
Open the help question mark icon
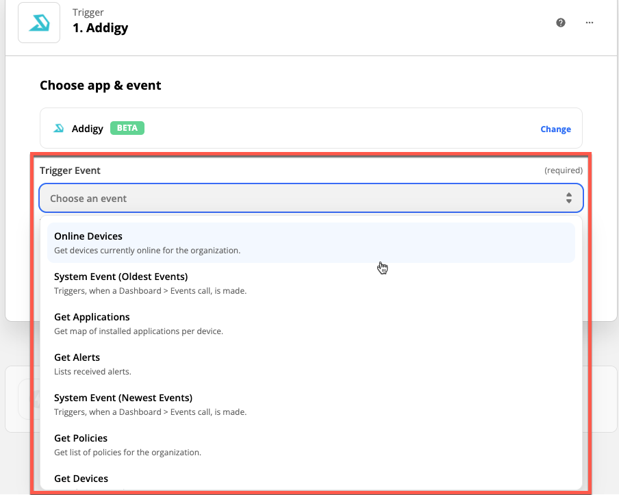pyautogui.click(x=561, y=23)
